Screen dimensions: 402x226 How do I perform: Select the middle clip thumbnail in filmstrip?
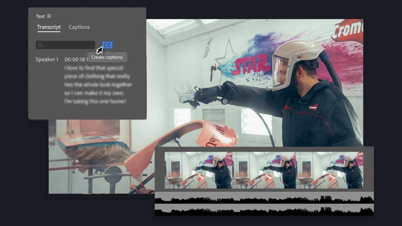[264, 170]
